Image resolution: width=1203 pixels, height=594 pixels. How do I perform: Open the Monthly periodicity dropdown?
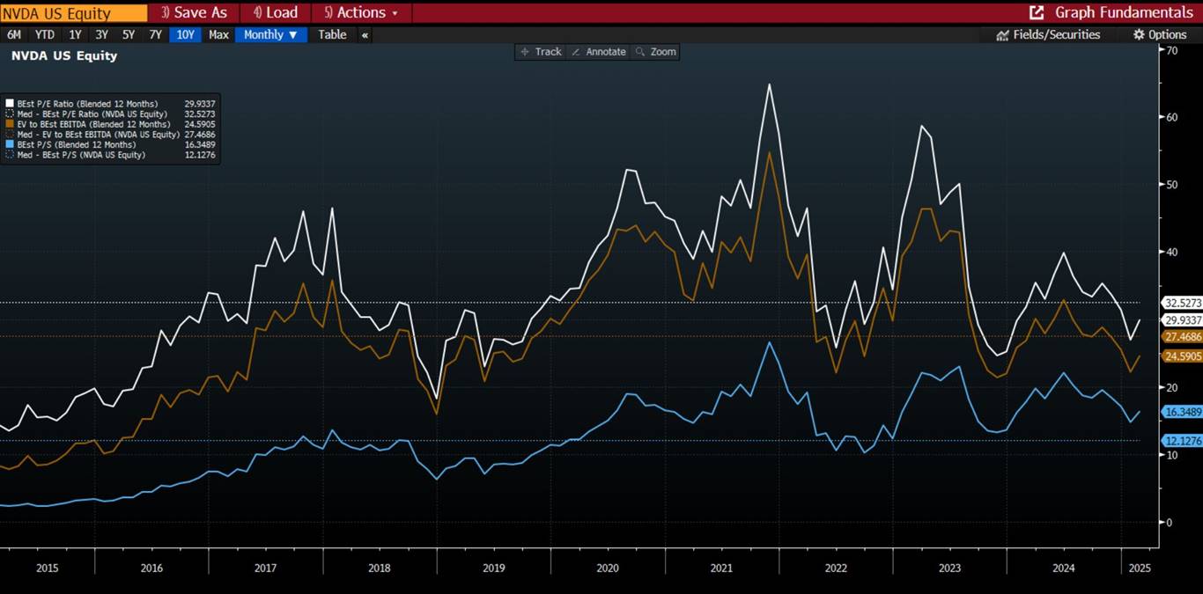click(270, 35)
